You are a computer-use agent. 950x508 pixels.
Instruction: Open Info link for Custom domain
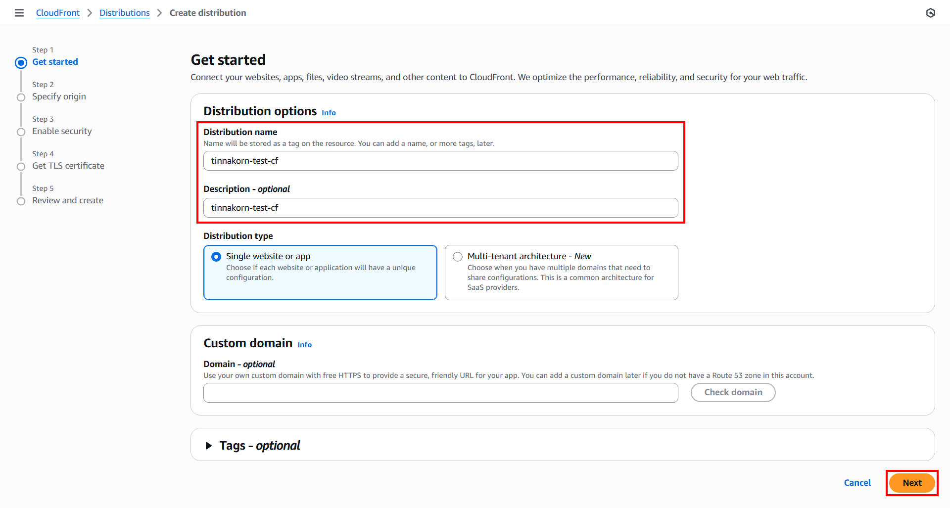click(x=304, y=345)
